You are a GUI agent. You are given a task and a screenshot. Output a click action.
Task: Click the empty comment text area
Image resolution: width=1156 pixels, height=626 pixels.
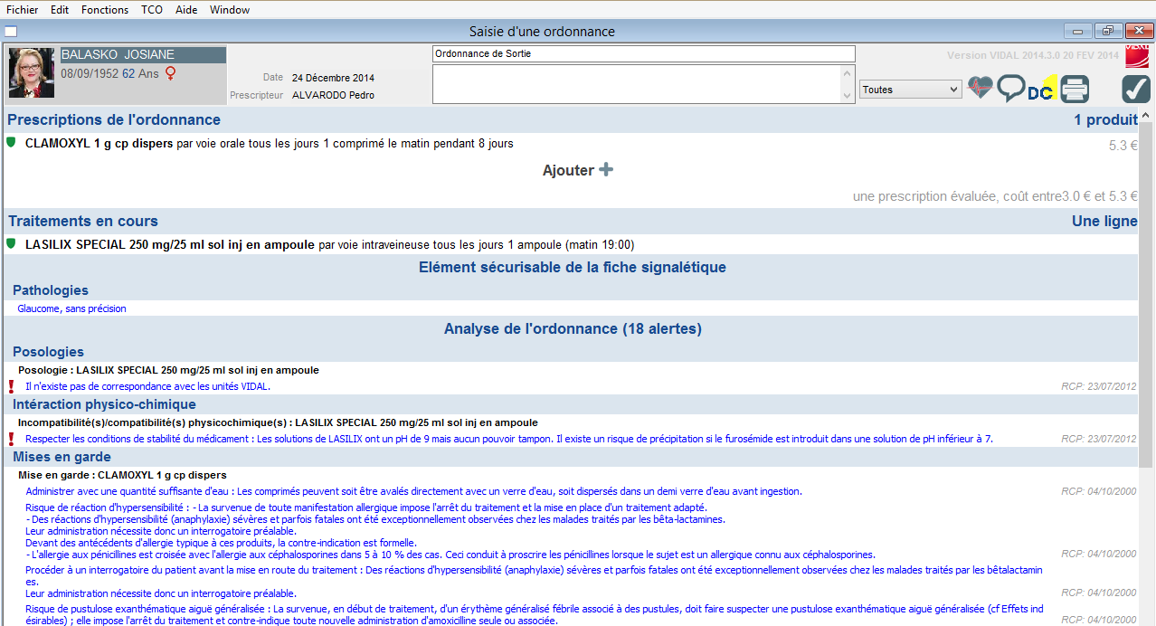(636, 84)
